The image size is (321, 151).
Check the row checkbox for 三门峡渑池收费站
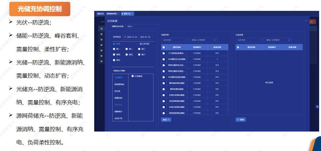[164, 53]
